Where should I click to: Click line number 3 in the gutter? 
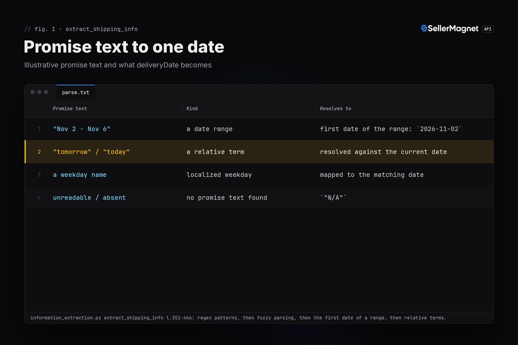pos(39,175)
